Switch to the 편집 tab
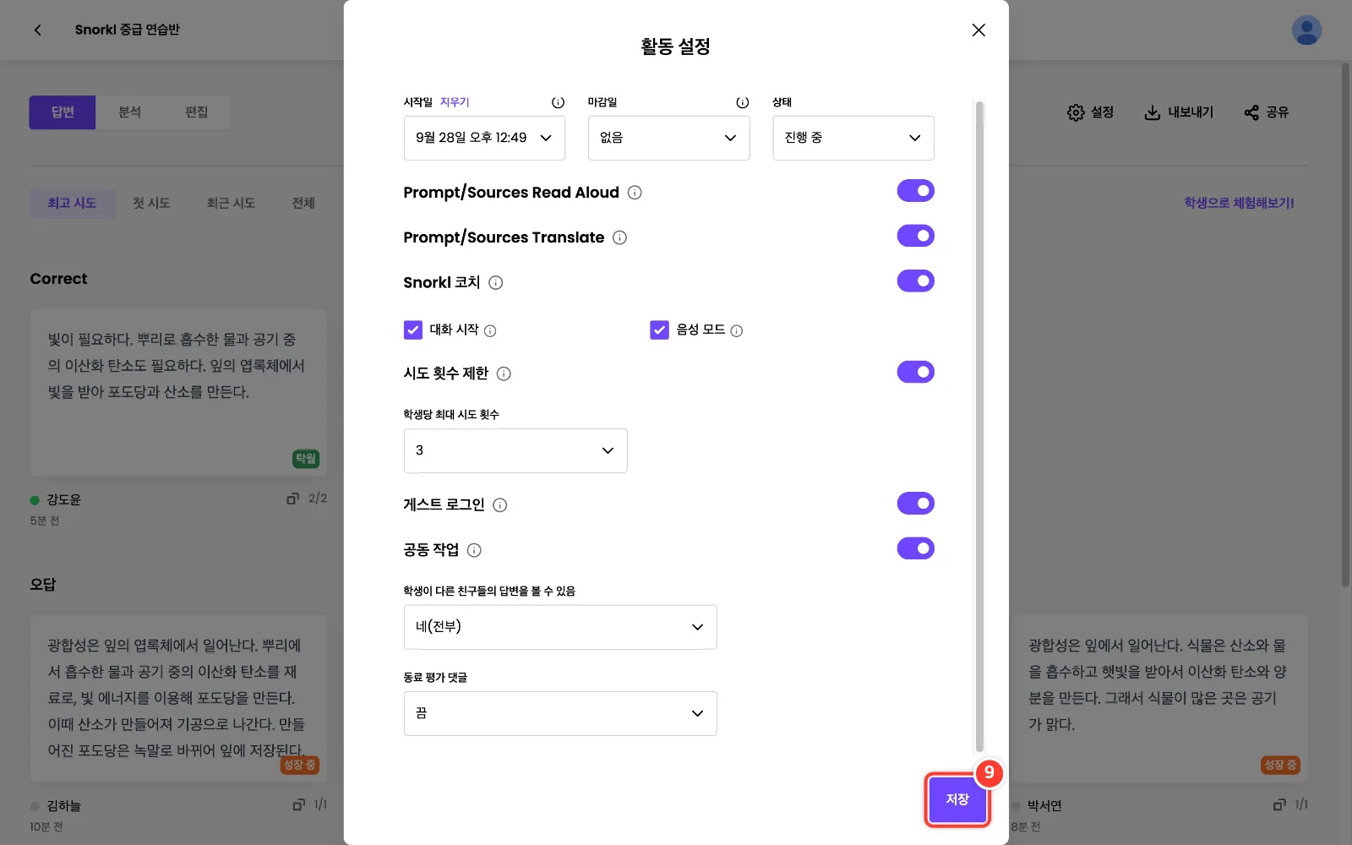Screen dimensions: 1352x845 [x=196, y=112]
